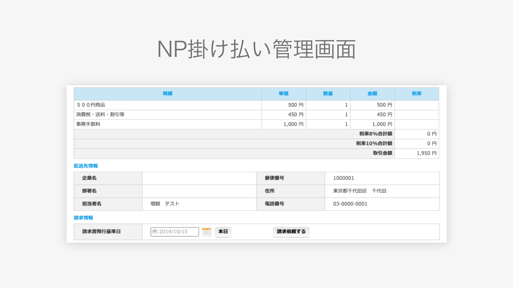Image resolution: width=513 pixels, height=288 pixels.
Task: Click the 1,000 円 unit price cell
Action: [x=284, y=124]
